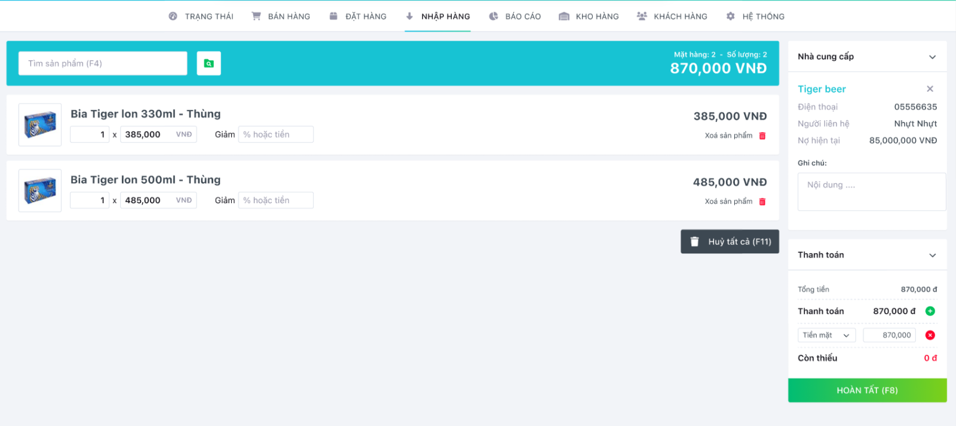Screen dimensions: 956x426
Task: Open Hệ Thống settings gear menu
Action: [755, 16]
